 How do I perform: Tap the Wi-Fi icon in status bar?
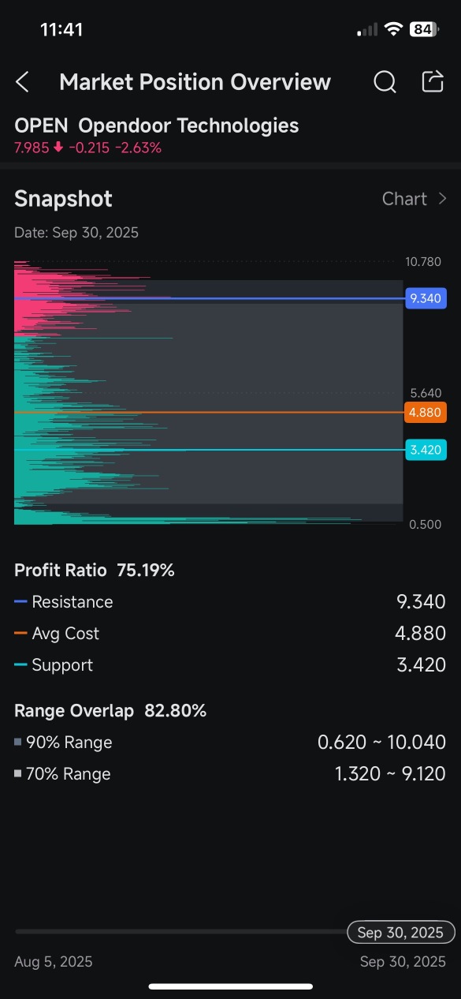coord(392,29)
